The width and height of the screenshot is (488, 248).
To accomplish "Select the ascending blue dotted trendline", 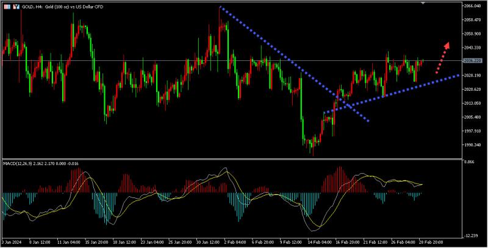I will pyautogui.click(x=392, y=94).
